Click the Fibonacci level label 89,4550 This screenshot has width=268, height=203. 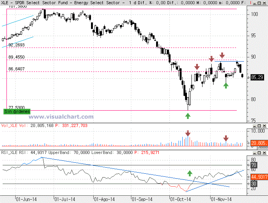click(x=17, y=57)
